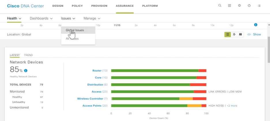Click the search magnifier icon

(x=220, y=5)
